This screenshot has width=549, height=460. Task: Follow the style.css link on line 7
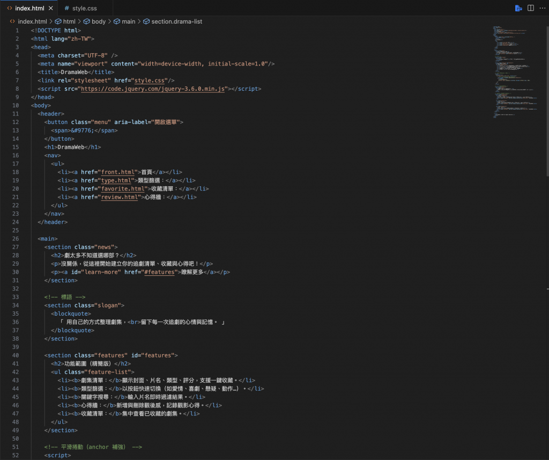149,81
